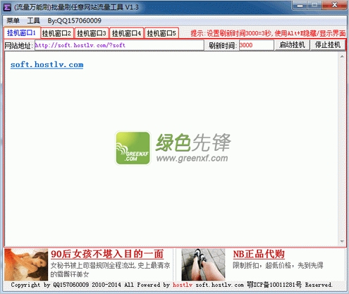Image resolution: width=349 pixels, height=294 pixels.
Task: Switch to 挂机窗口5 tab
Action: click(161, 33)
